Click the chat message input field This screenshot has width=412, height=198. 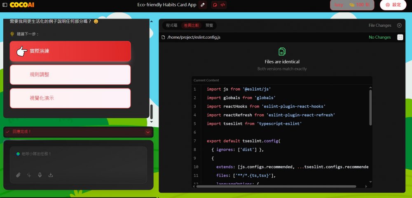[78, 158]
